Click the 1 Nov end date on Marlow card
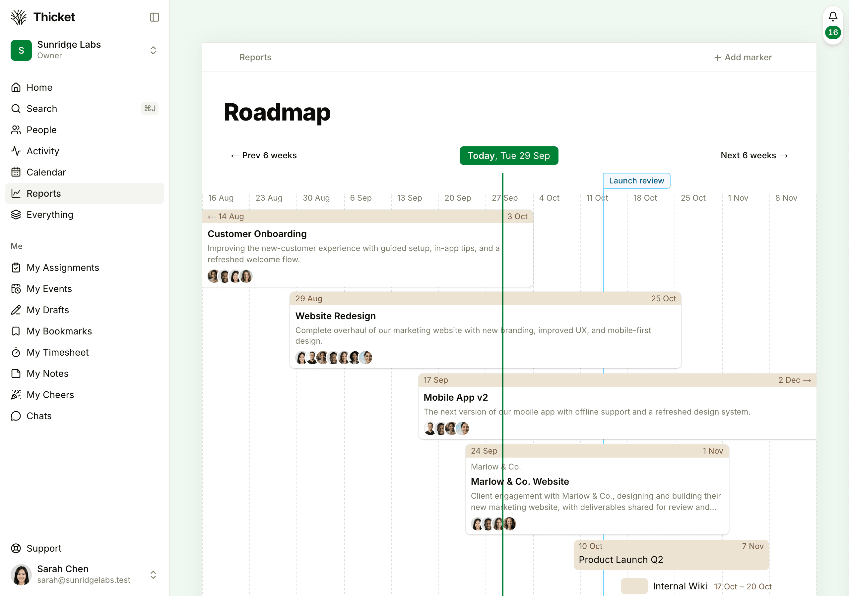The image size is (849, 596). point(713,451)
